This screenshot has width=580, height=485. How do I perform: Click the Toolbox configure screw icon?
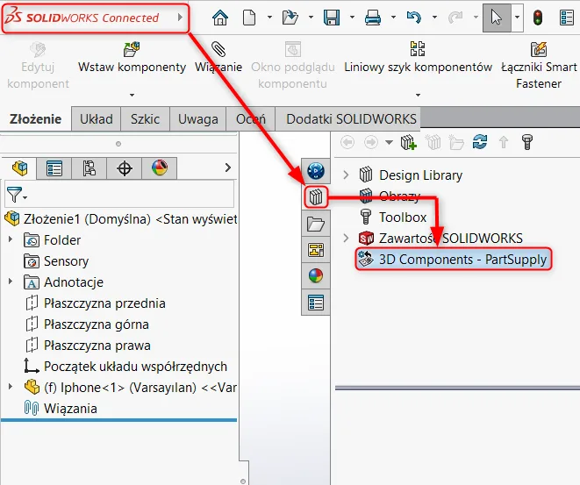(527, 142)
